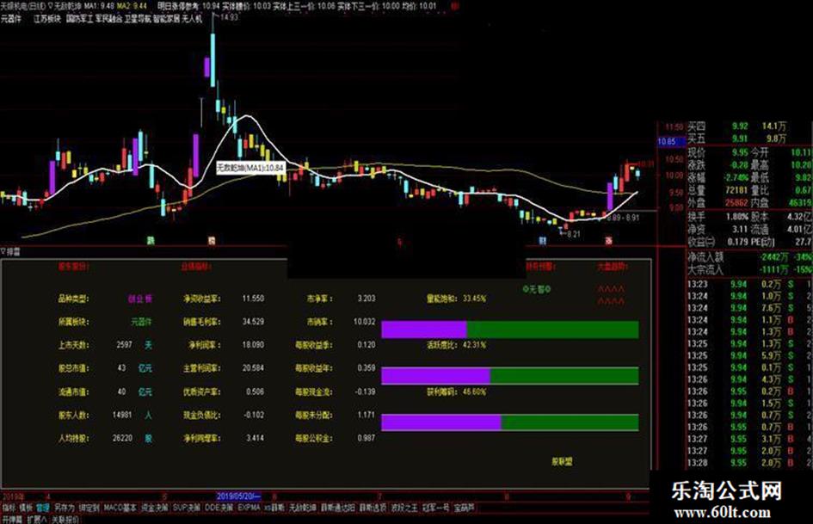Click the 无人机 concept tag
The height and width of the screenshot is (524, 813).
pos(192,19)
